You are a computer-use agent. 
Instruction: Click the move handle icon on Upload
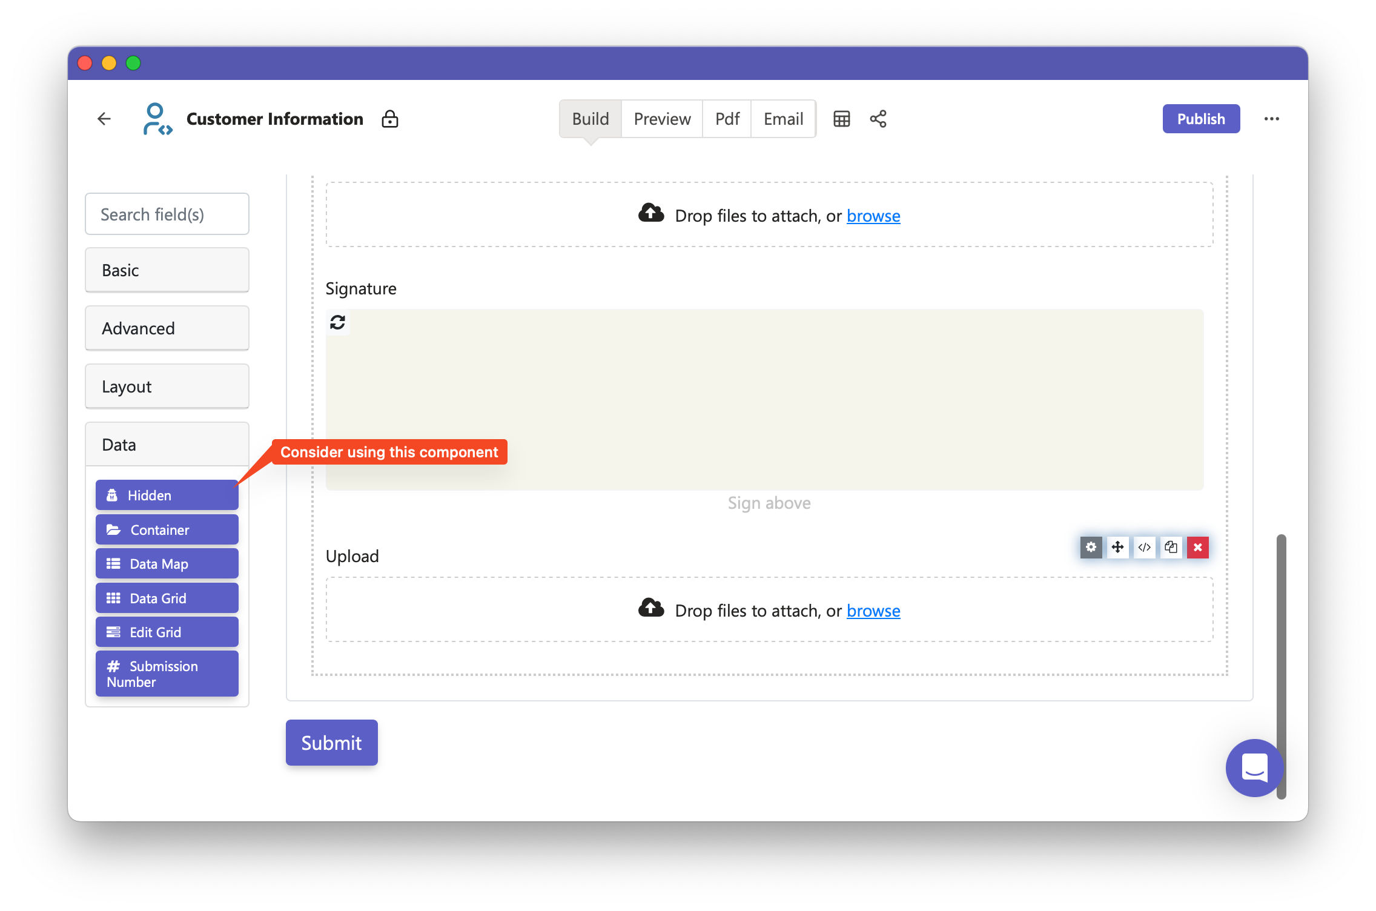1117,547
